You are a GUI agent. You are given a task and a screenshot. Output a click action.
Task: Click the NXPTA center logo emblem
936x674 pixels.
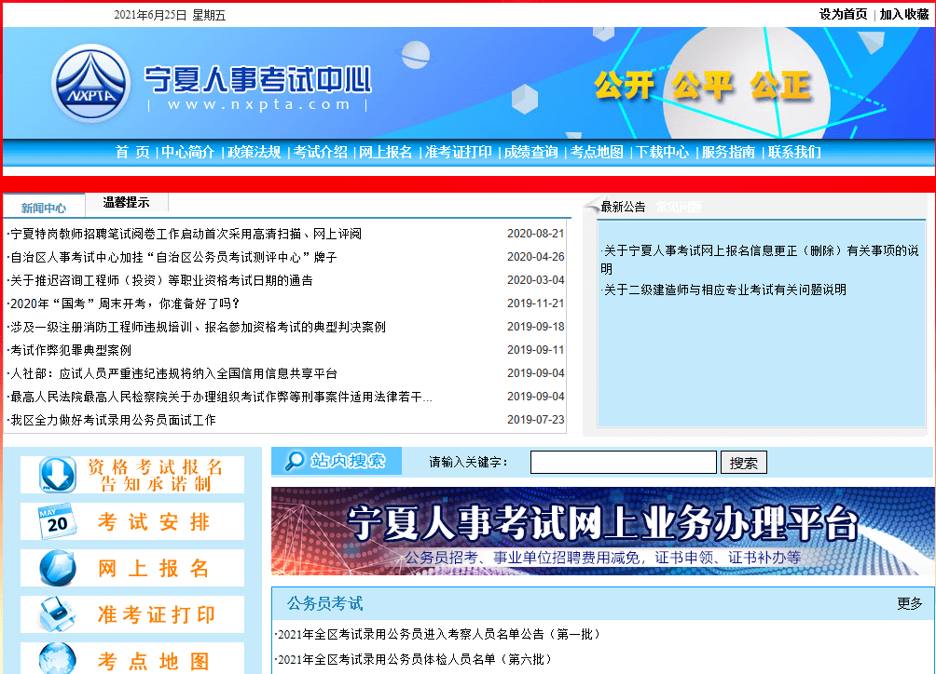[x=89, y=84]
